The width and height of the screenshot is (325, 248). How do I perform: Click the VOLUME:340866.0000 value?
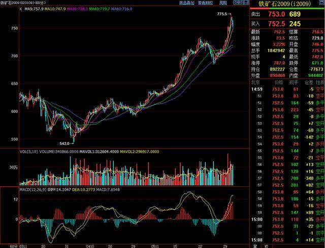(59, 152)
